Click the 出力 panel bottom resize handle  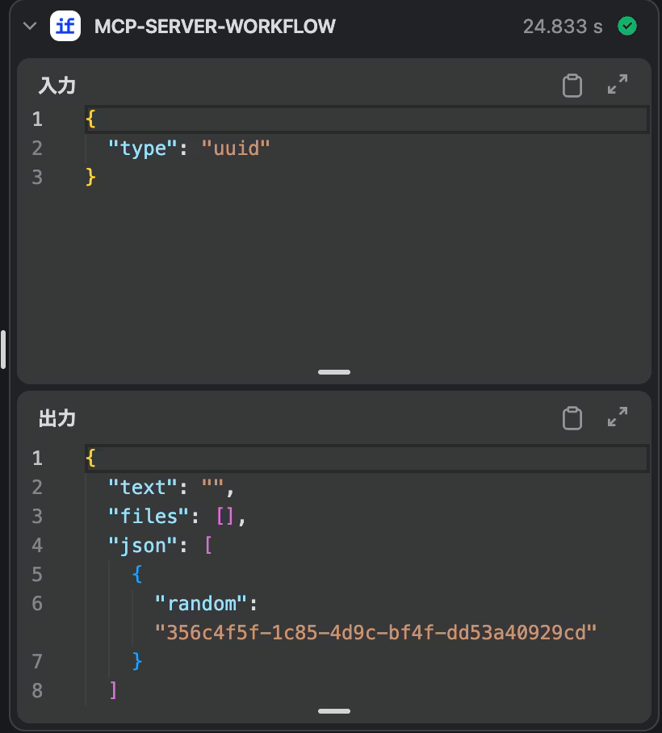coord(333,711)
